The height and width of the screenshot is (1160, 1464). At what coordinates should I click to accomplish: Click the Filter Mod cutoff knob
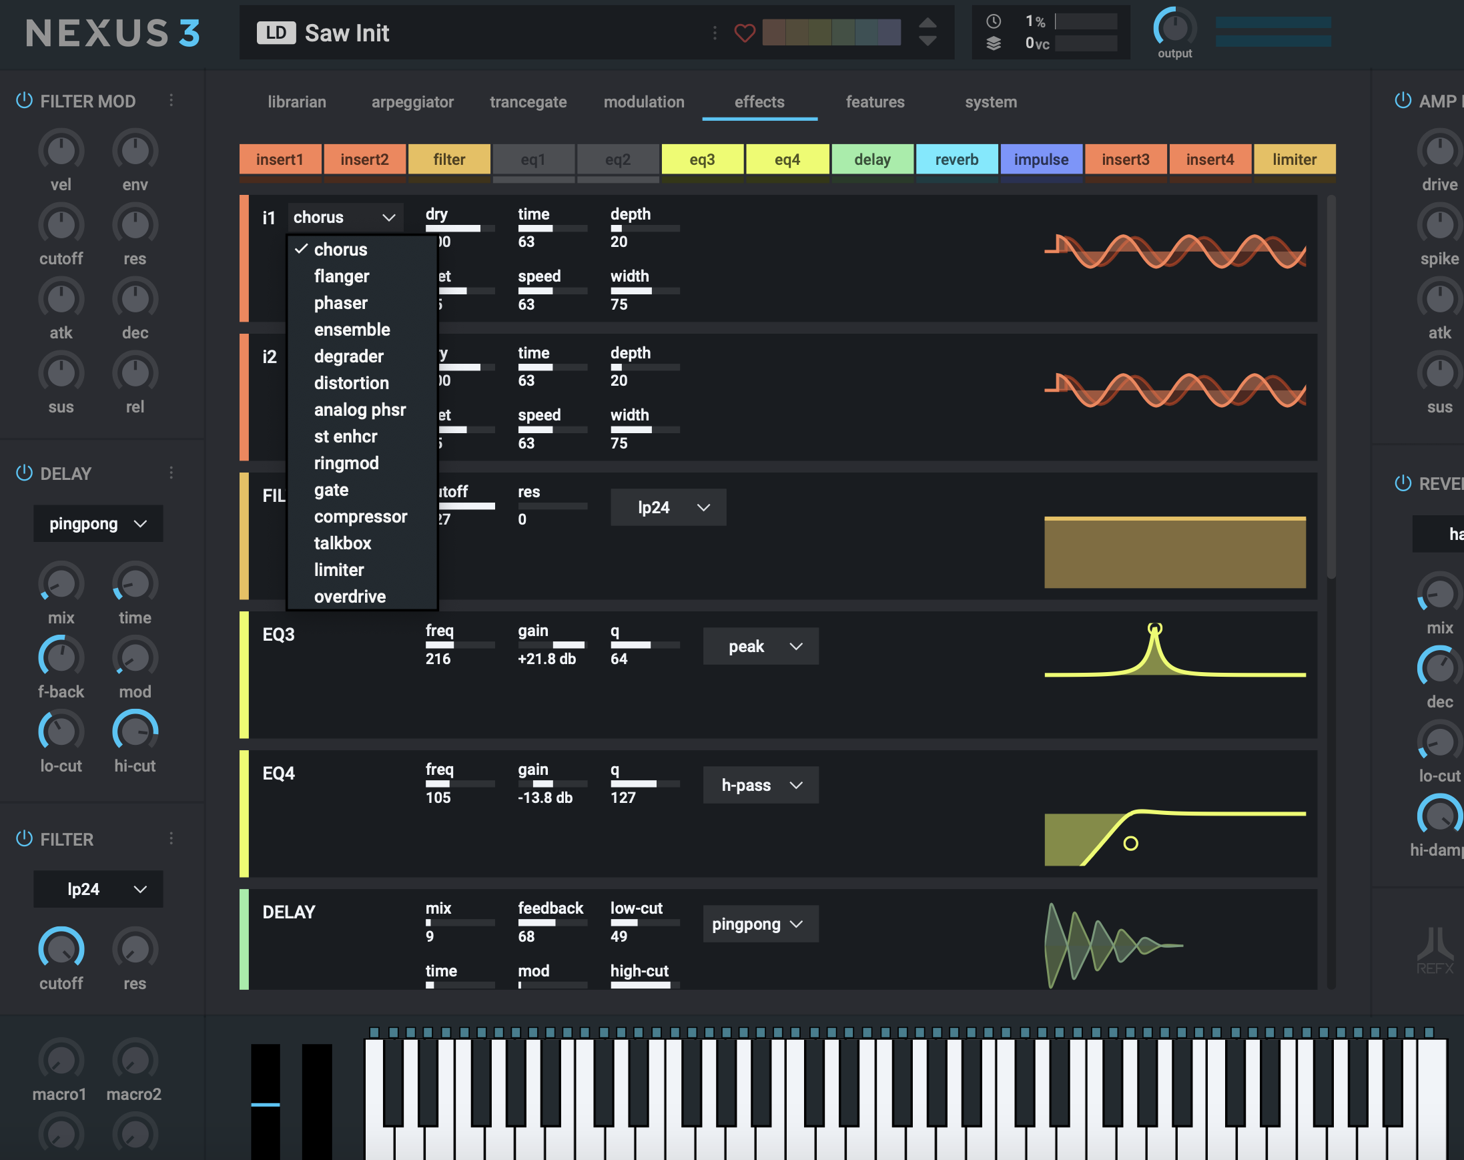click(x=61, y=224)
